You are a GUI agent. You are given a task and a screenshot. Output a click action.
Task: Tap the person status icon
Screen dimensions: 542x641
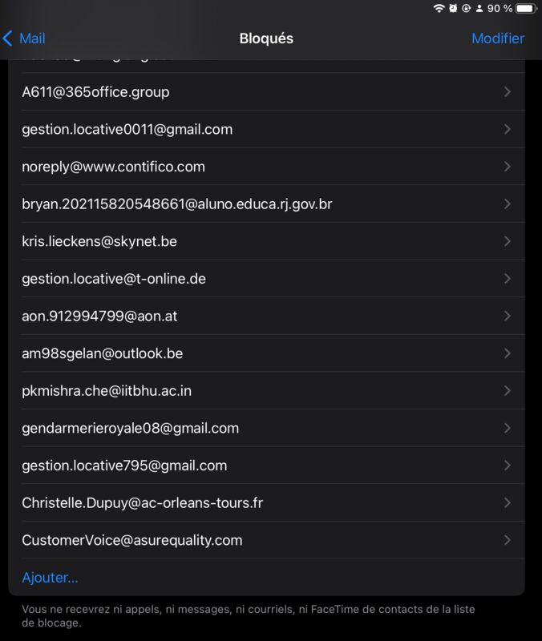479,8
